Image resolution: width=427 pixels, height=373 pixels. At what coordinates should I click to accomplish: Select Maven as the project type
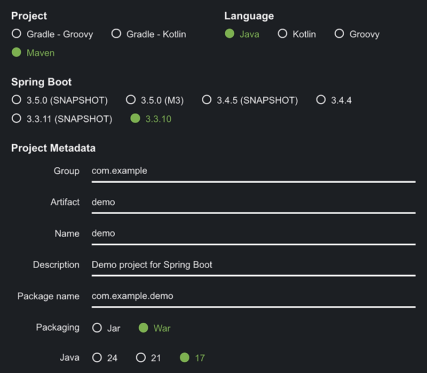pos(17,53)
